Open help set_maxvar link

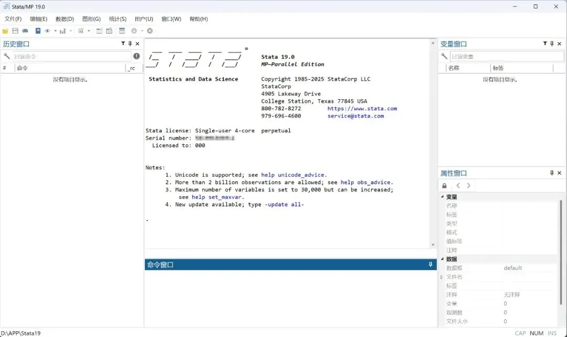[216, 197]
